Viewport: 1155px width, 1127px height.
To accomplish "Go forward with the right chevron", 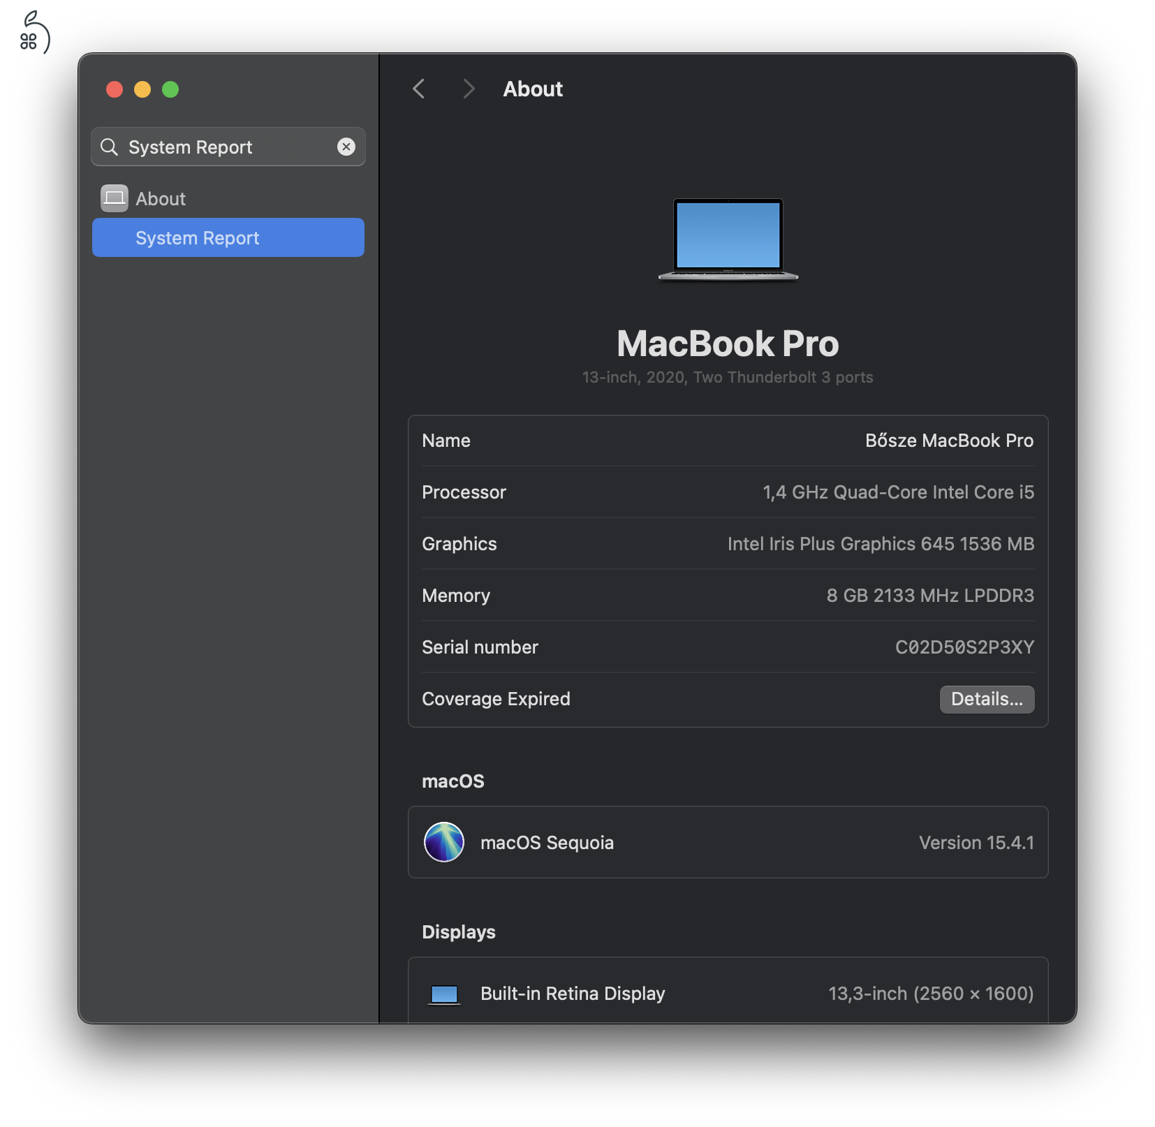I will tap(469, 89).
